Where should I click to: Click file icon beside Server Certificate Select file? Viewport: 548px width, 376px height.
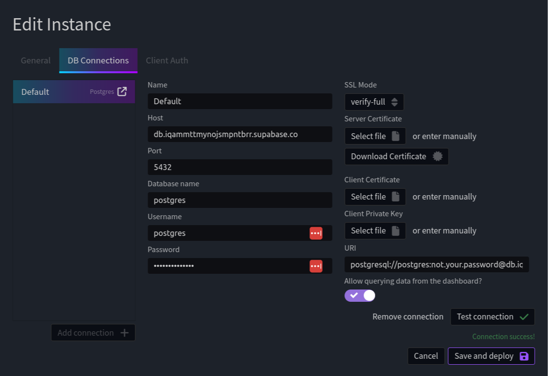click(x=396, y=136)
